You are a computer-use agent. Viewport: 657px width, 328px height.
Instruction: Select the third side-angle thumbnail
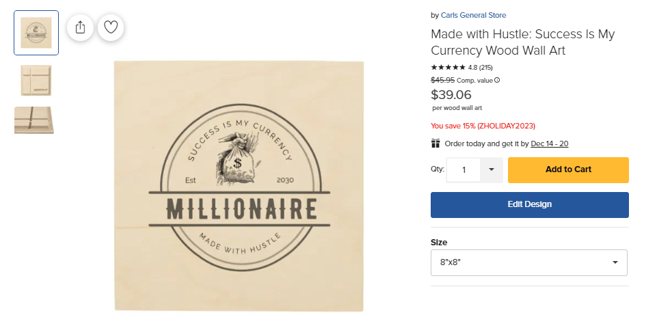coord(34,120)
